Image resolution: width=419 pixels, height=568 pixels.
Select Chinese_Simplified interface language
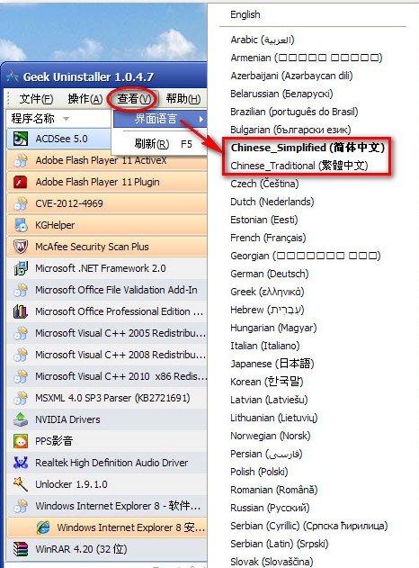308,148
